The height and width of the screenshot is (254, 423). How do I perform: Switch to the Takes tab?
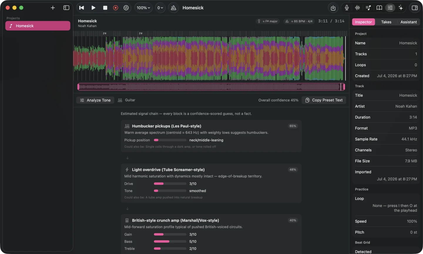(386, 22)
